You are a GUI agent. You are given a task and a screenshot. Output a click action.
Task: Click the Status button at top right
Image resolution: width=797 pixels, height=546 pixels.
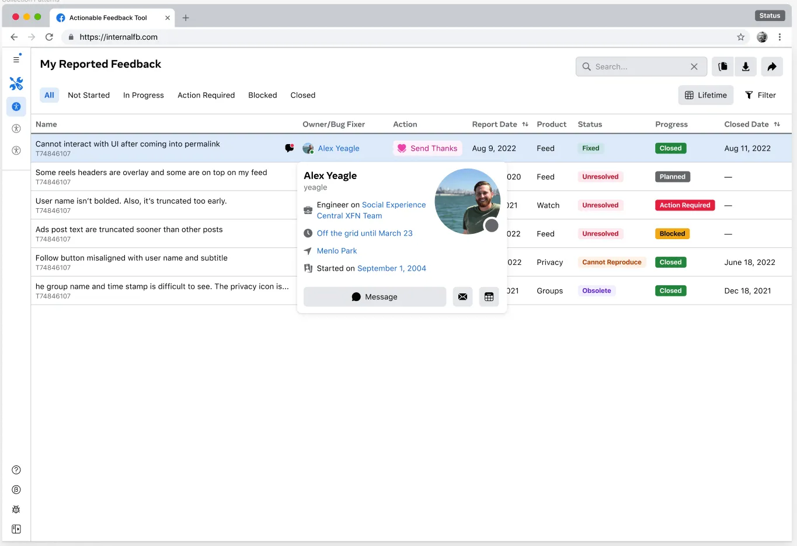[770, 16]
